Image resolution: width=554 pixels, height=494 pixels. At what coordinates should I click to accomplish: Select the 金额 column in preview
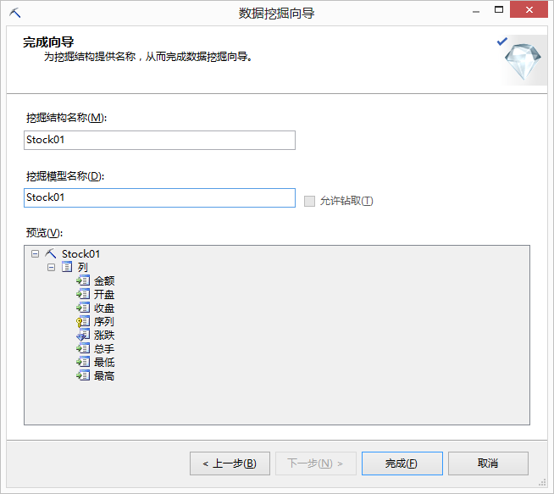pos(104,281)
